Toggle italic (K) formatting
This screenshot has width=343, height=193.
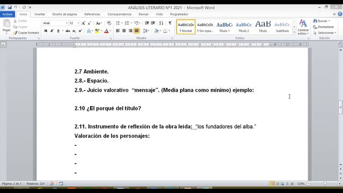[x=52, y=31]
